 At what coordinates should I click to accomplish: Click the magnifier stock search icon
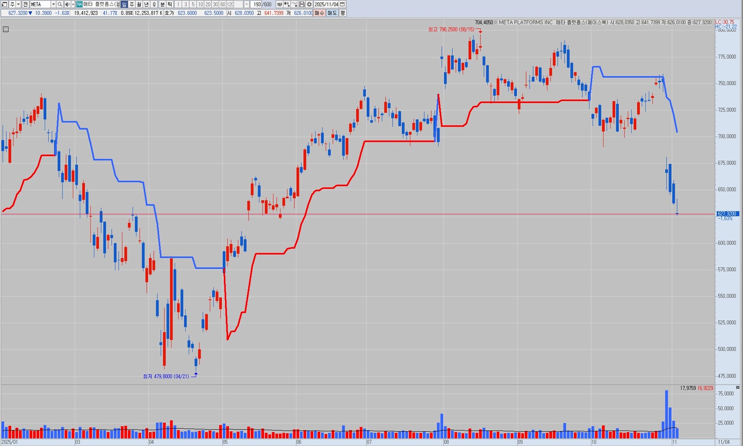(x=60, y=4)
